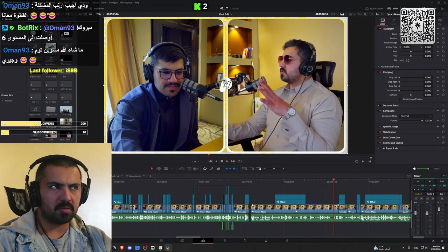448x252 pixels.
Task: Open the Edit page icon
Action: click(x=203, y=241)
